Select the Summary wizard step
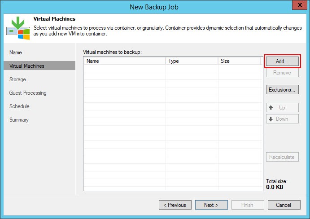 tap(19, 120)
